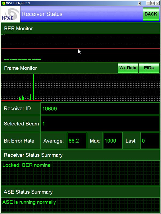Open the Wx Data view
Image resolution: width=161 pixels, height=214 pixels.
pyautogui.click(x=128, y=68)
